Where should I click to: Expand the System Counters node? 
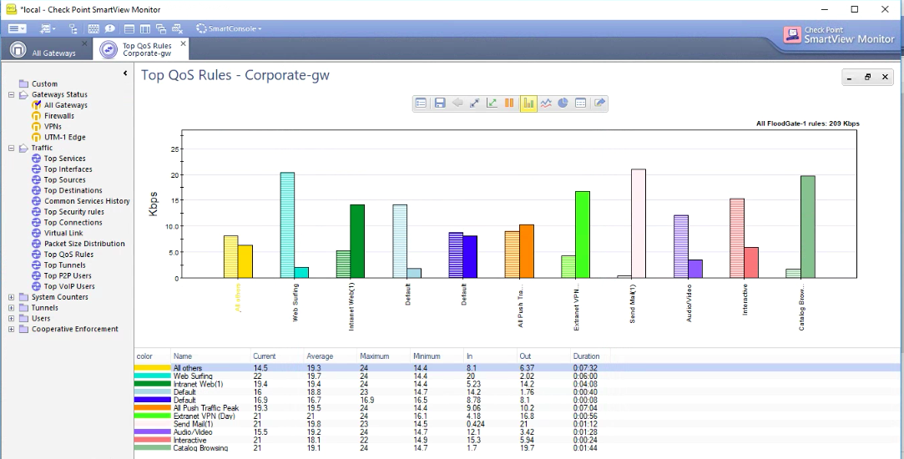click(x=11, y=297)
